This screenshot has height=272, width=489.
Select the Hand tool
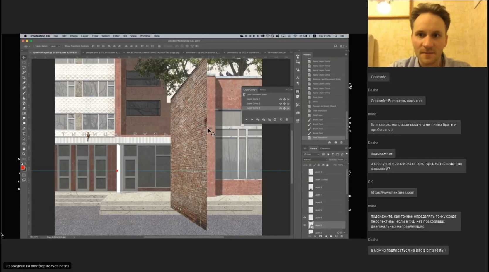[x=24, y=149]
